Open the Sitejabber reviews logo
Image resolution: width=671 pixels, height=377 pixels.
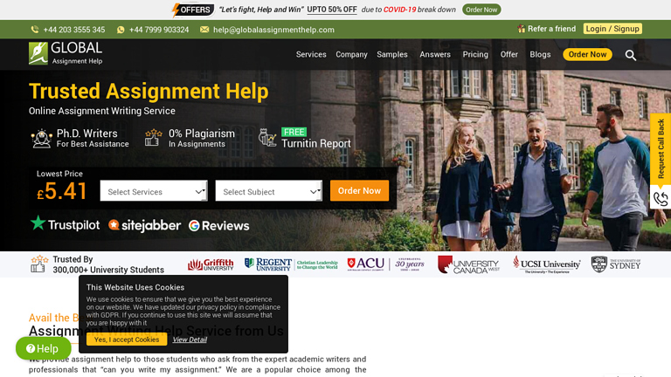click(144, 225)
